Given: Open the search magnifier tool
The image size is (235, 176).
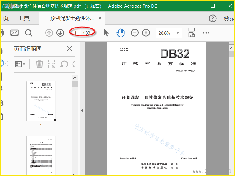Looking at the screenshot, I should pyautogui.click(x=28, y=33).
